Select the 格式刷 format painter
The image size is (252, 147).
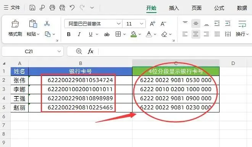15,28
